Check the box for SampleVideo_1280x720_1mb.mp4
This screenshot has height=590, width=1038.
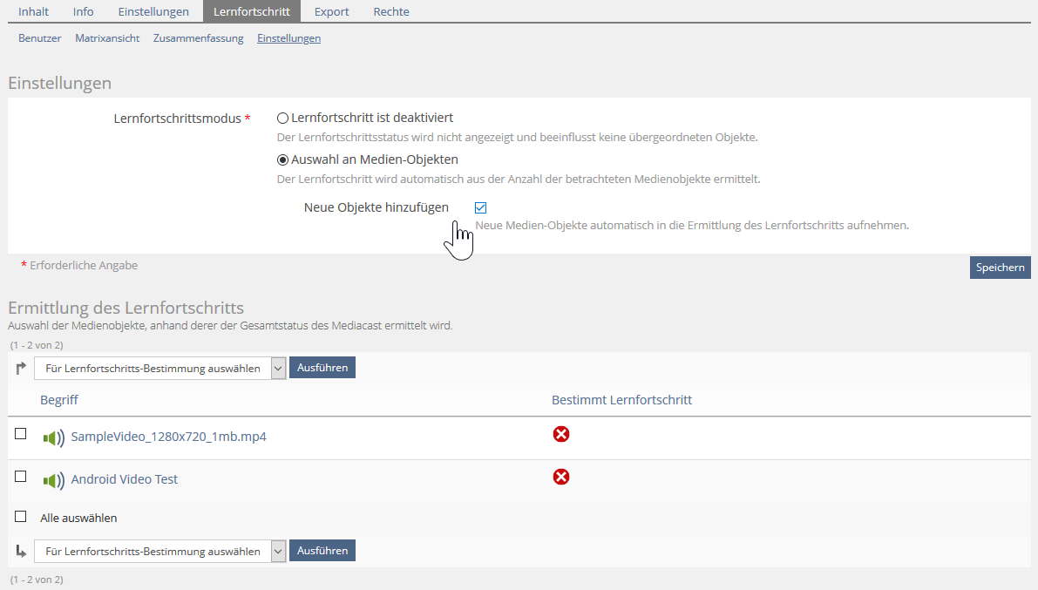pyautogui.click(x=21, y=433)
